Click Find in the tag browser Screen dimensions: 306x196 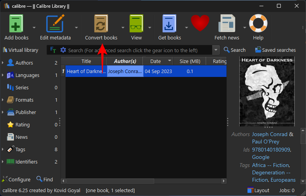45,179
